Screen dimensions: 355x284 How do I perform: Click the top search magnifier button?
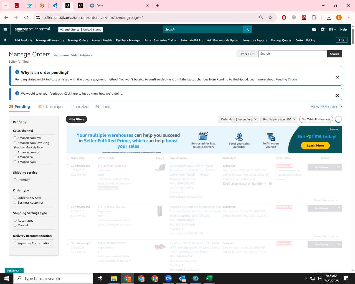point(247,29)
